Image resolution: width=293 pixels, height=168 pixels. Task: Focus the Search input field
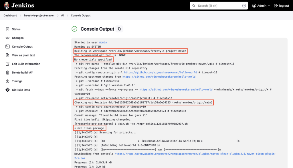(219, 6)
